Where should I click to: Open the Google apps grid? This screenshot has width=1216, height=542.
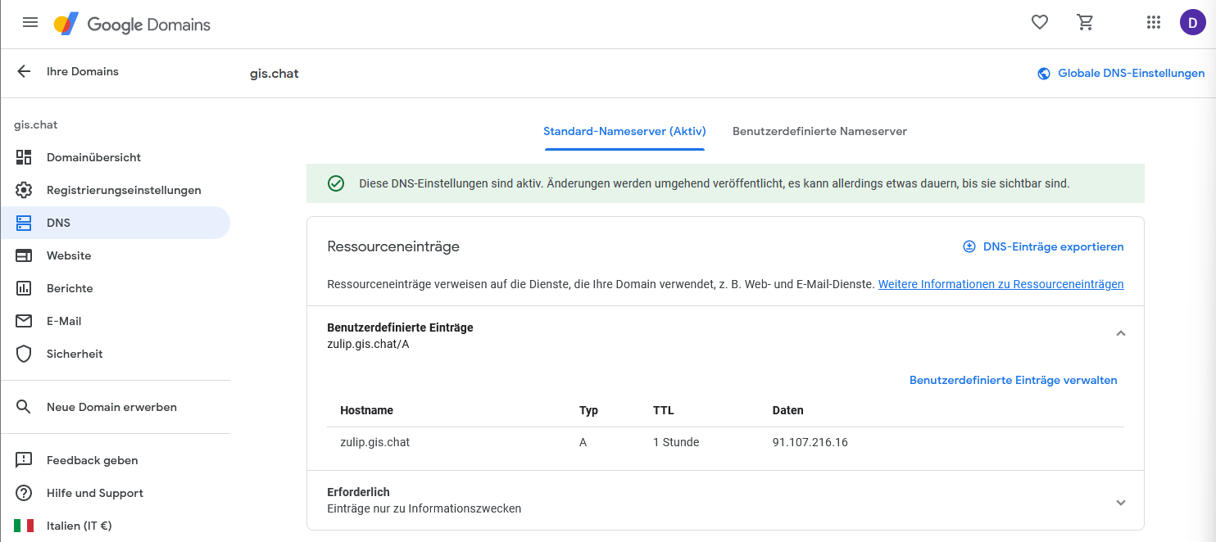(x=1154, y=23)
